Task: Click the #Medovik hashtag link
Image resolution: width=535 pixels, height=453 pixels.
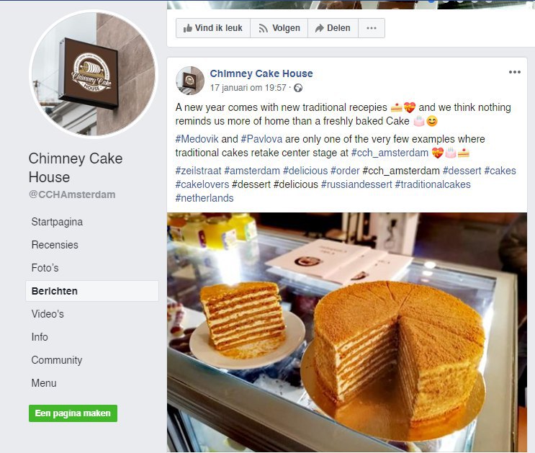Action: coord(197,139)
